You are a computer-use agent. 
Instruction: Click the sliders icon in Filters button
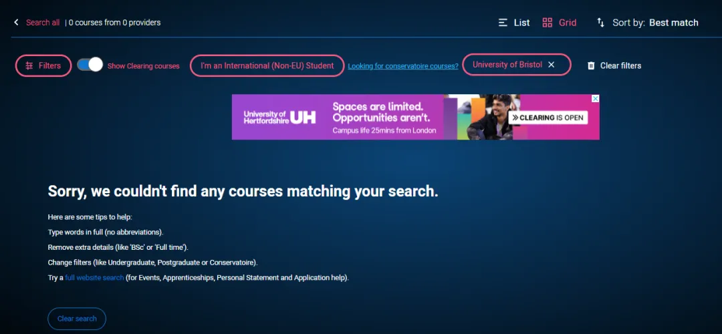click(x=29, y=65)
